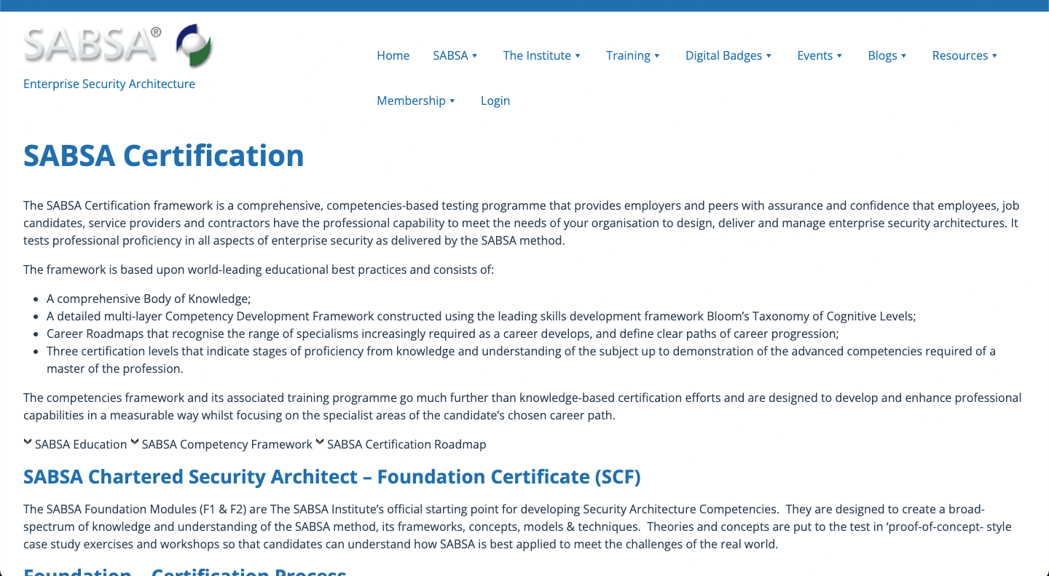
Task: Expand SABSA Competency Framework section
Action: click(x=221, y=444)
